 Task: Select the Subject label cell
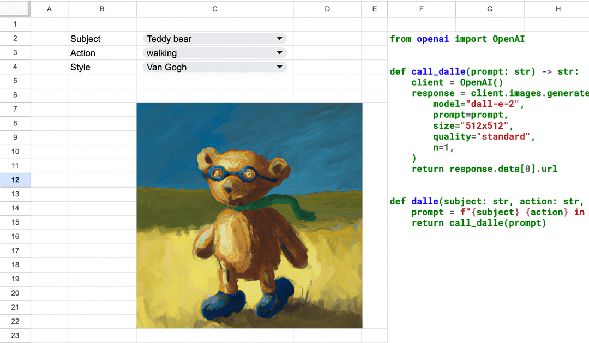click(x=102, y=39)
